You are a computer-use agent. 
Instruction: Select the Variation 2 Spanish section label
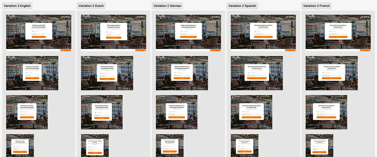(242, 6)
